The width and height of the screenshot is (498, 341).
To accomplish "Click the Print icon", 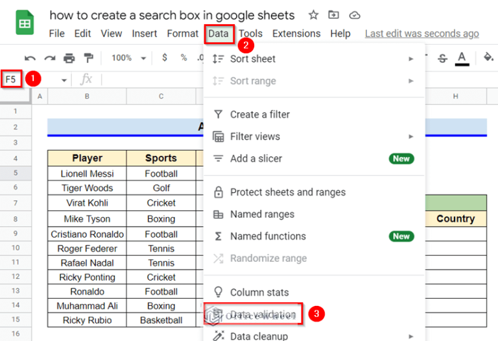I will pyautogui.click(x=69, y=58).
